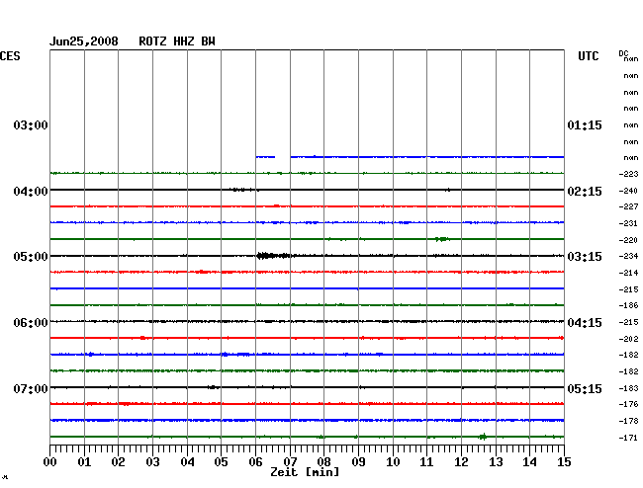Click the black seismic burst on 05:00 trace
The width and height of the screenshot is (643, 488).
(x=273, y=256)
